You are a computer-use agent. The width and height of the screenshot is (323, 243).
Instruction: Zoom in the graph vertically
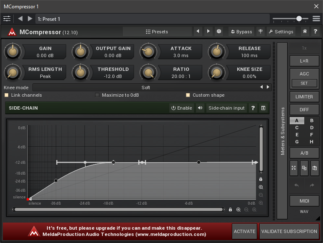261,187
